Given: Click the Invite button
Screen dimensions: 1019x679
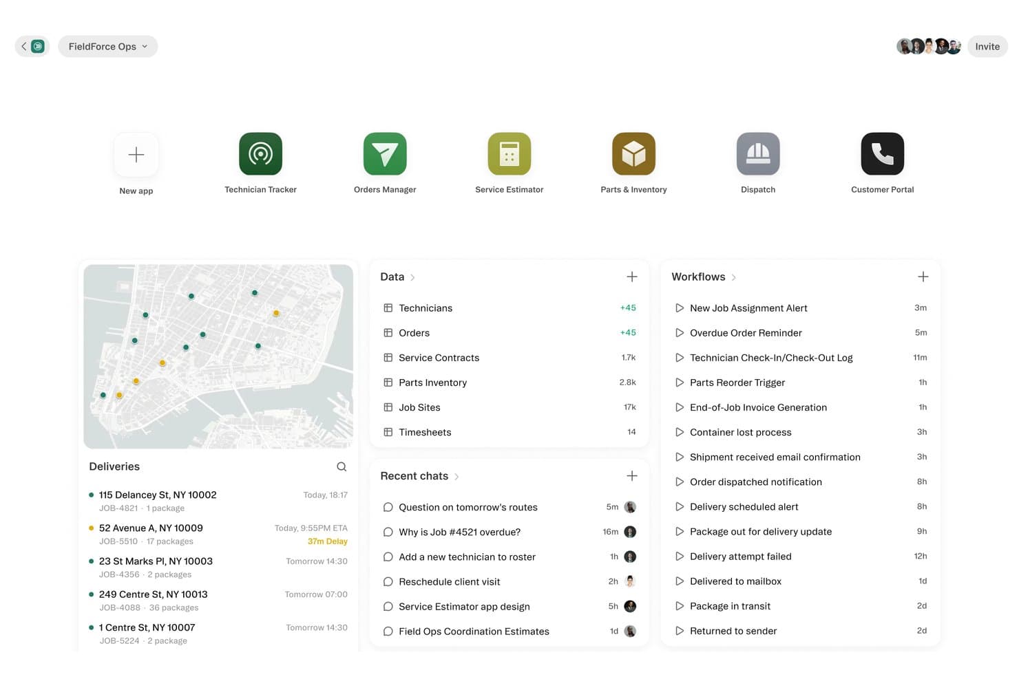Looking at the screenshot, I should (x=987, y=46).
